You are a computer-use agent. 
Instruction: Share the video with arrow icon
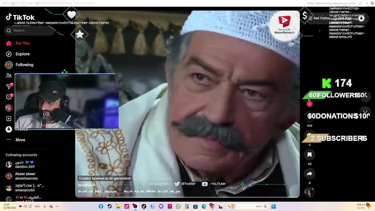[x=310, y=174]
